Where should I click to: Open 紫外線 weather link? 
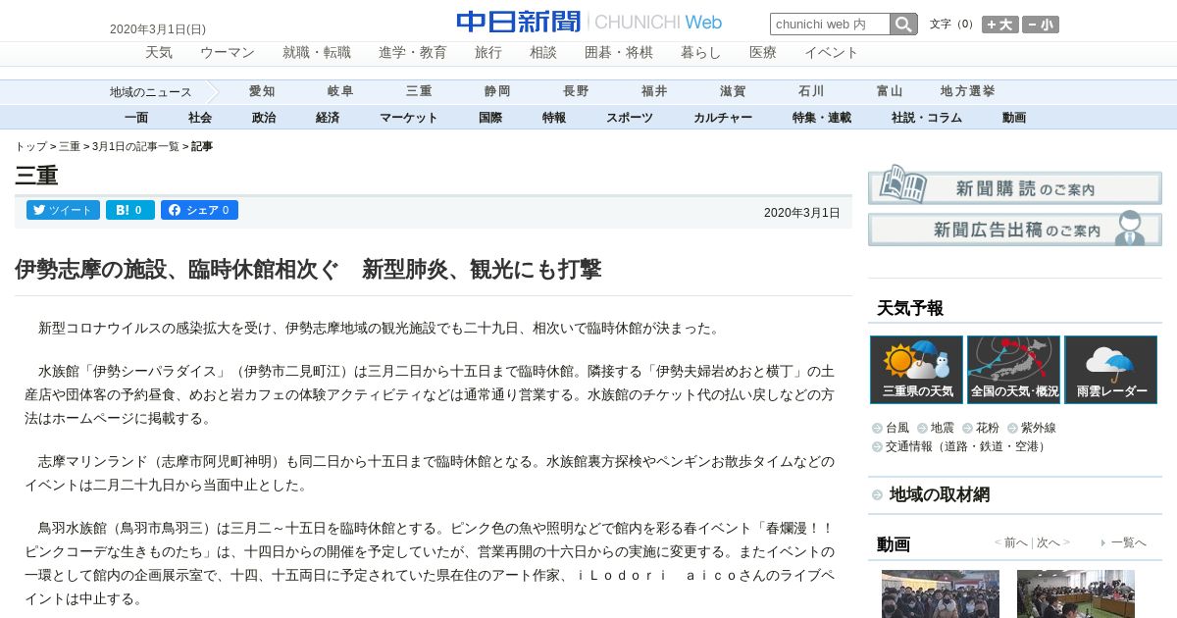pyautogui.click(x=1039, y=428)
